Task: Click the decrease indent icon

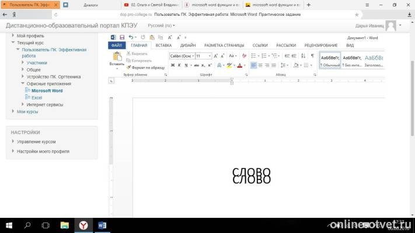Action: point(287,56)
